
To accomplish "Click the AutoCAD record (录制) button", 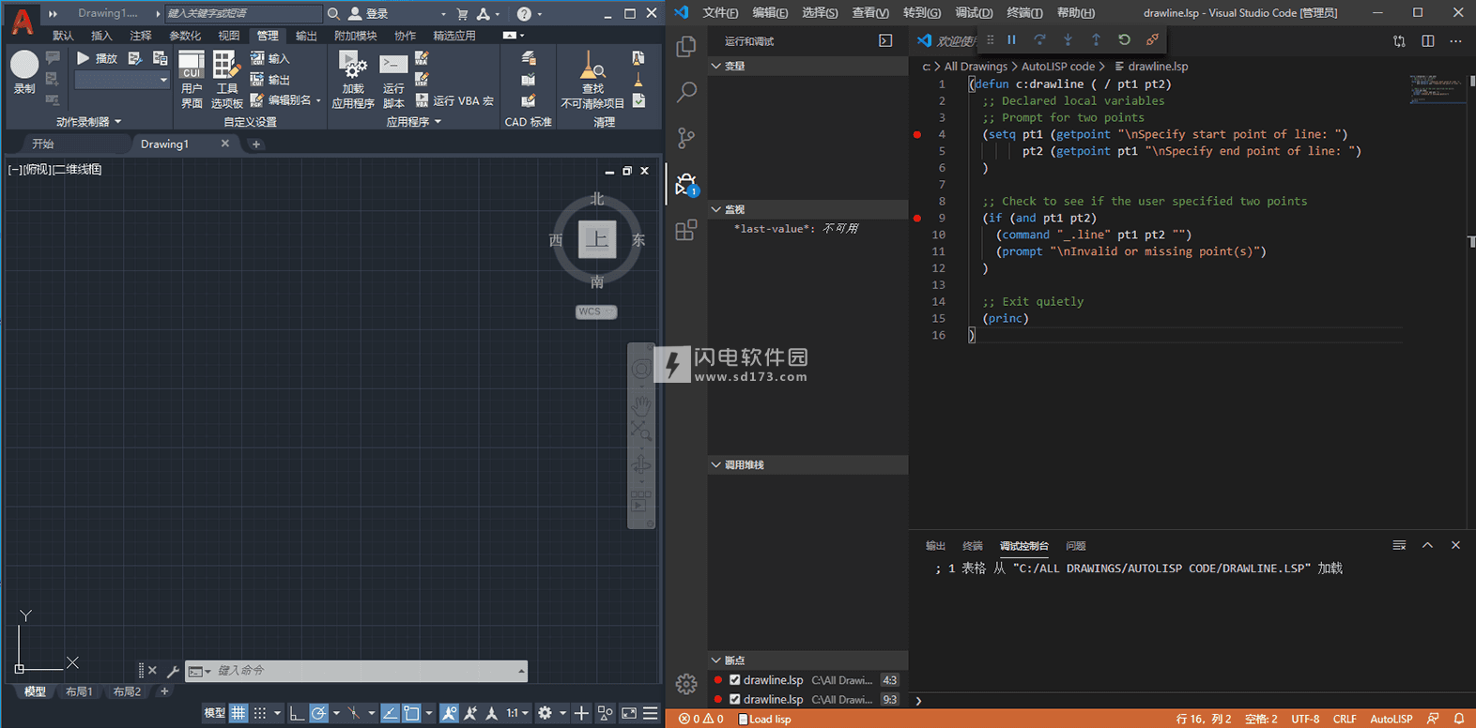I will [x=24, y=71].
